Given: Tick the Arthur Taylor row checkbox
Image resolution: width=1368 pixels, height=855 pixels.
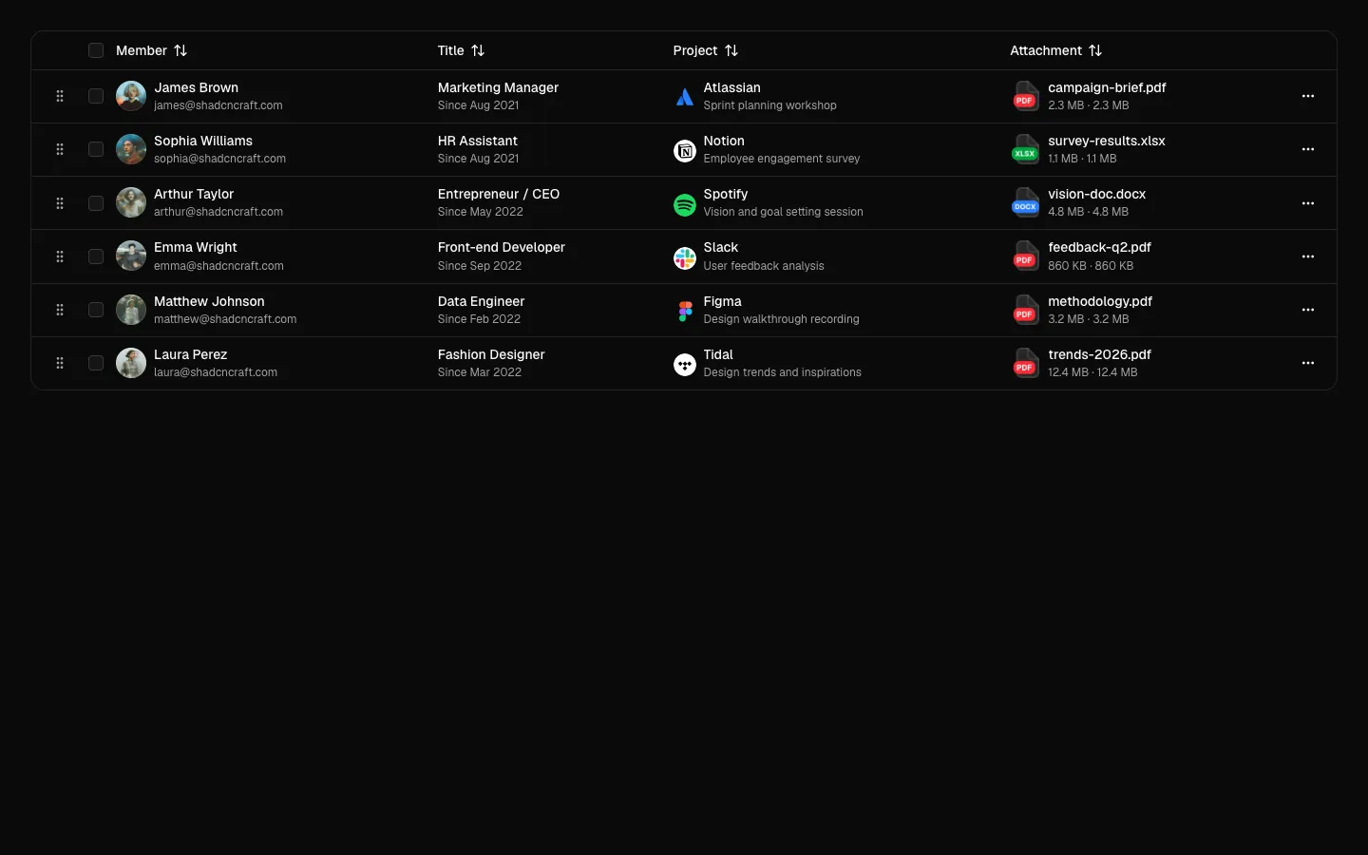Looking at the screenshot, I should pyautogui.click(x=96, y=203).
